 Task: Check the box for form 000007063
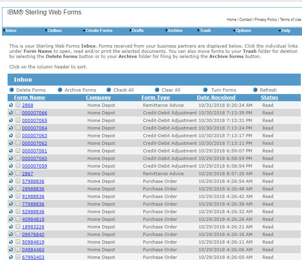coord(18,135)
